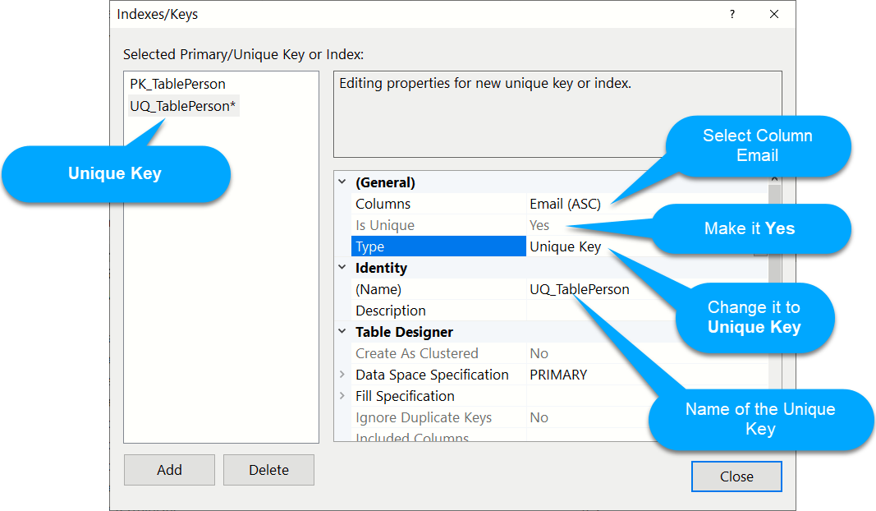
Task: Click the Email (ASC) columns value
Action: click(565, 204)
